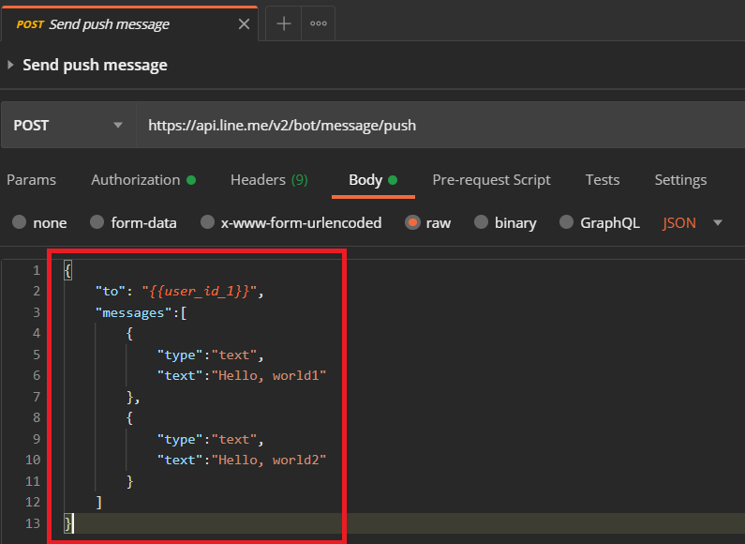Select the none body type
Image resolution: width=745 pixels, height=544 pixels.
pyautogui.click(x=39, y=222)
